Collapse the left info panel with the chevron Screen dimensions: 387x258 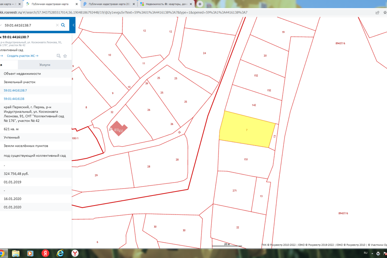click(73, 25)
